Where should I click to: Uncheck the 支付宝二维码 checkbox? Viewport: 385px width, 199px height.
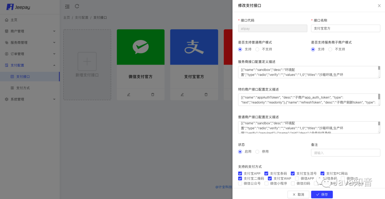point(240,178)
